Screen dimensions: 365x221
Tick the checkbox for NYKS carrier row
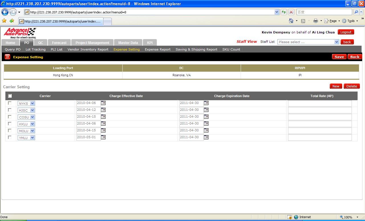(x=10, y=103)
